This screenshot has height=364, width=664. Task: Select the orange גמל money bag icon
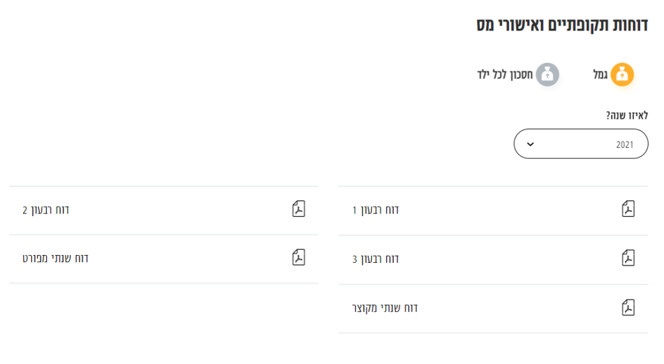[622, 75]
